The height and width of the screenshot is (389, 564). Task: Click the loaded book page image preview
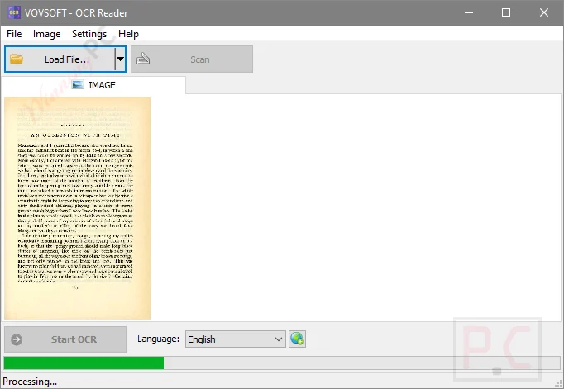(x=78, y=208)
